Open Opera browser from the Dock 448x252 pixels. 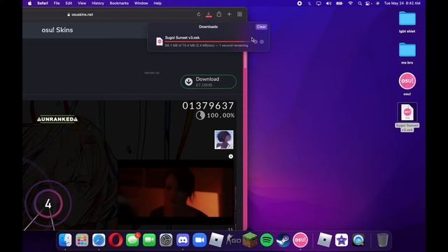[115, 240]
